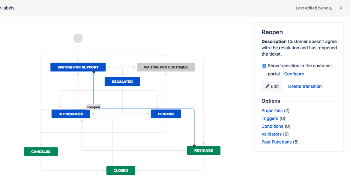Collapse the header with double chevron
The image size is (351, 195).
click(x=340, y=8)
